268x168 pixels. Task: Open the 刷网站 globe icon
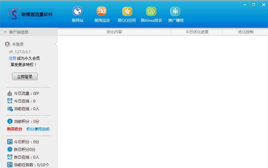[x=77, y=11]
